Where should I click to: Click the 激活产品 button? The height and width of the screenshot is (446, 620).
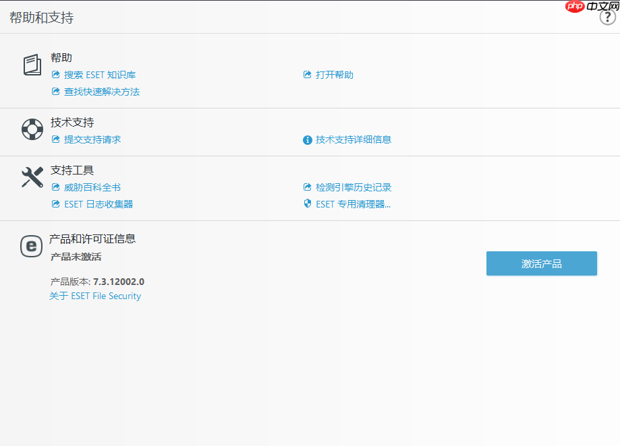(x=541, y=263)
